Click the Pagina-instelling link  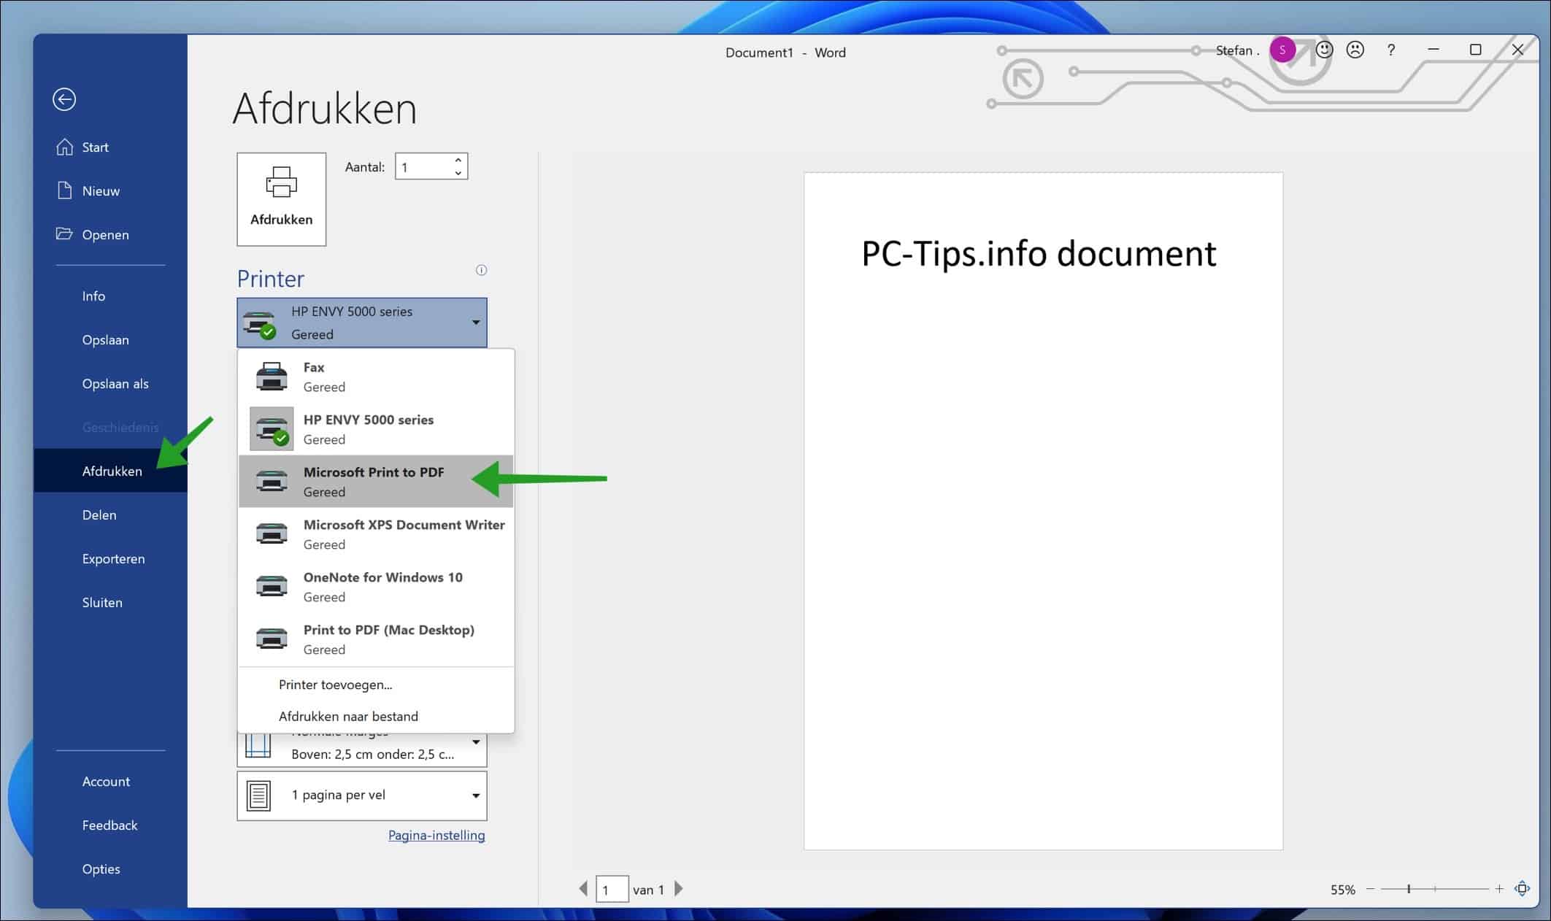click(436, 835)
